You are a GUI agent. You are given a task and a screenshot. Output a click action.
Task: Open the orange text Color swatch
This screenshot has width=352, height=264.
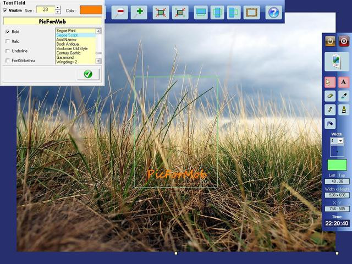(91, 10)
